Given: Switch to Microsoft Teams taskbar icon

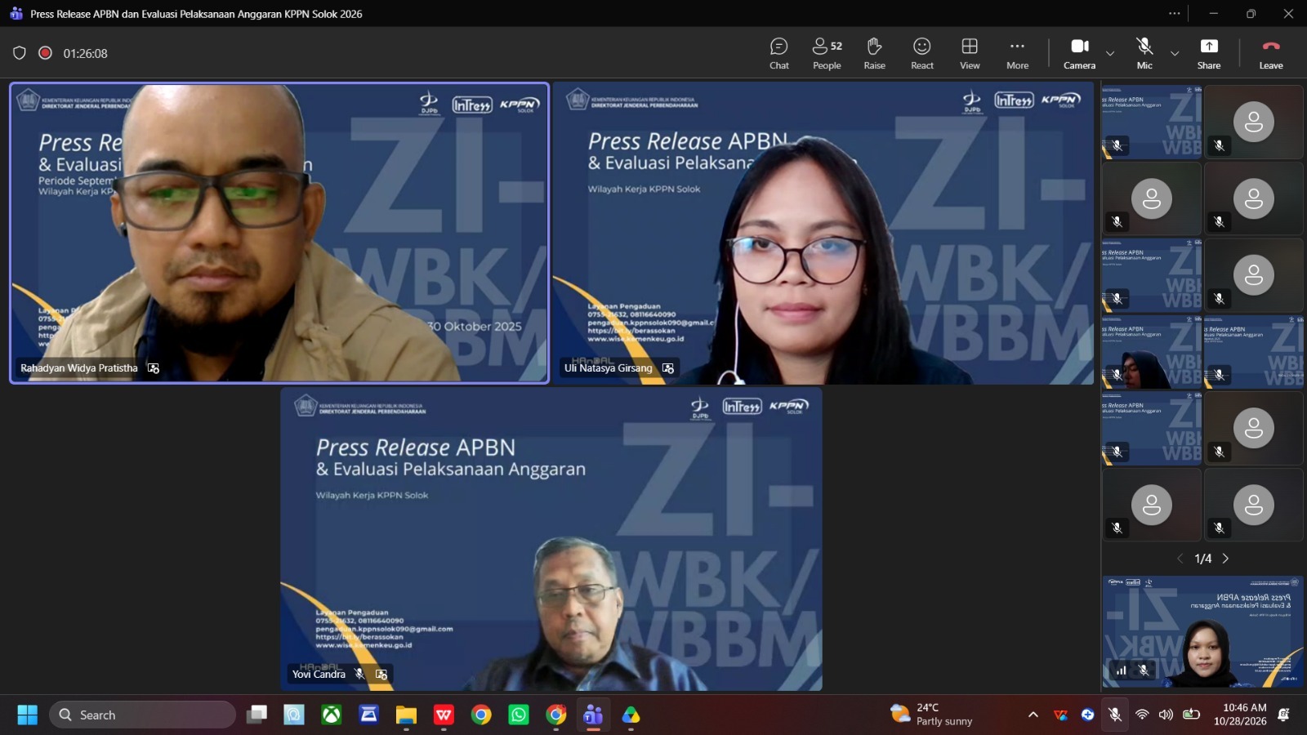Looking at the screenshot, I should [593, 715].
